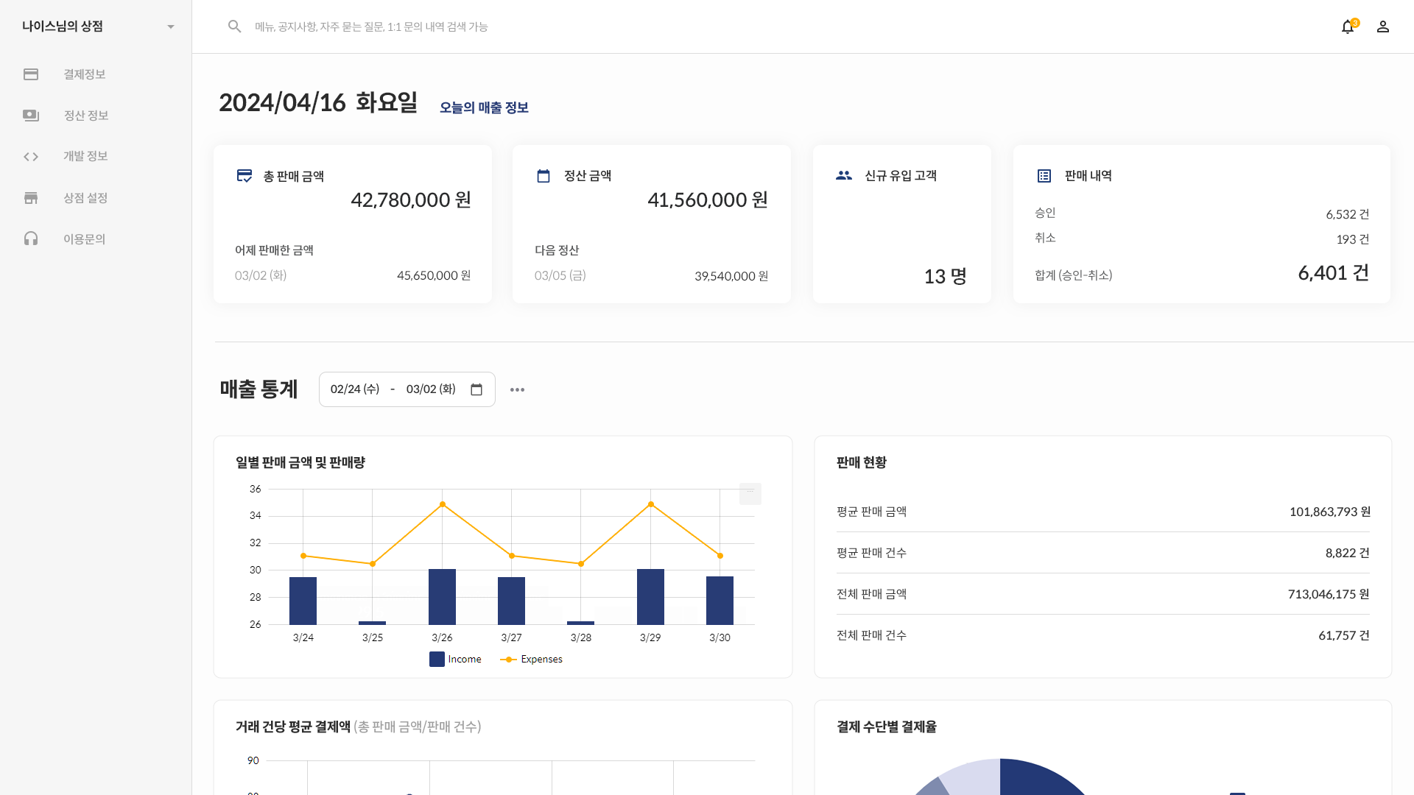This screenshot has height=795, width=1414.
Task: Click the Income legend color swatch
Action: tap(437, 660)
